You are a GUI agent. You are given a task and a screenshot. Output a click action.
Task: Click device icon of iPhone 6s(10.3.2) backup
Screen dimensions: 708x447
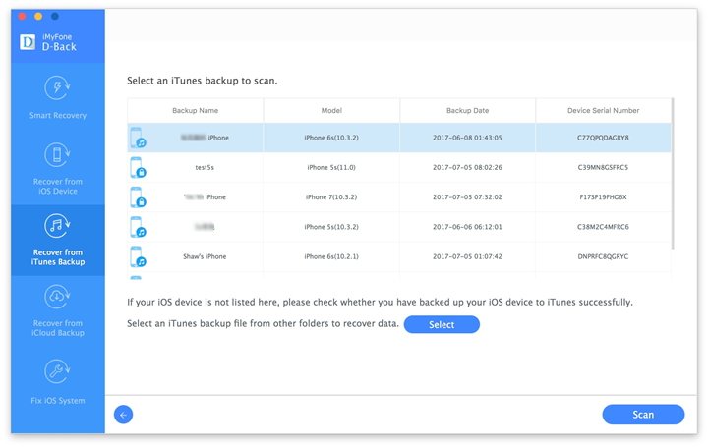(x=138, y=138)
